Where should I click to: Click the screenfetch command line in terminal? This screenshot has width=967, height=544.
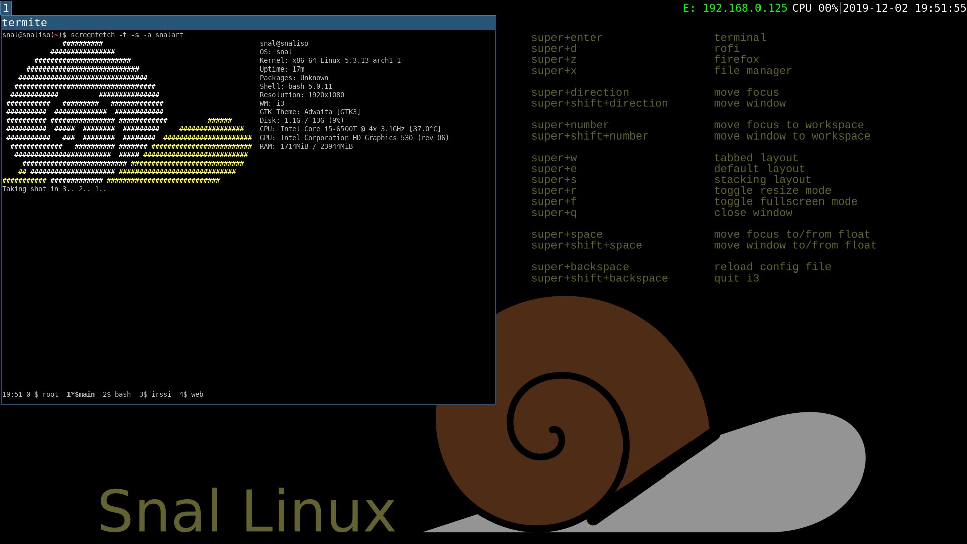pos(93,35)
